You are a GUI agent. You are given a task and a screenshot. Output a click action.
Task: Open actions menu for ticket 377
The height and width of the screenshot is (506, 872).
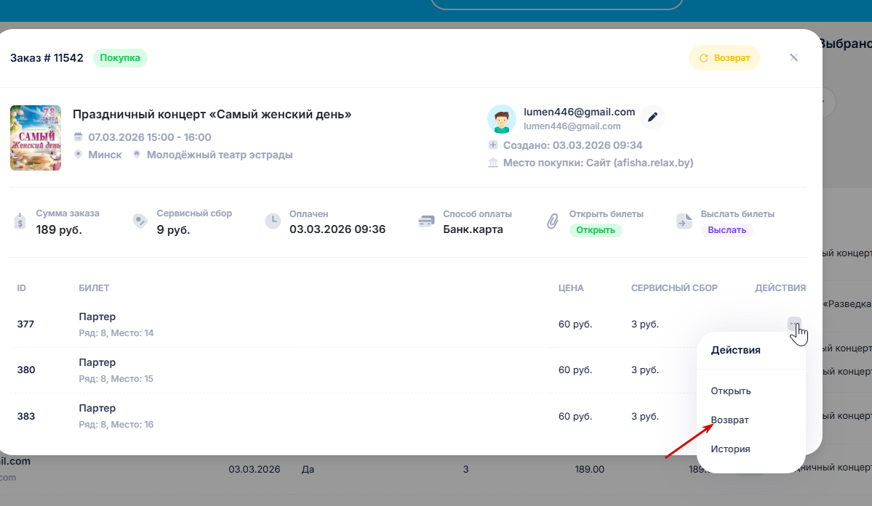pos(794,324)
